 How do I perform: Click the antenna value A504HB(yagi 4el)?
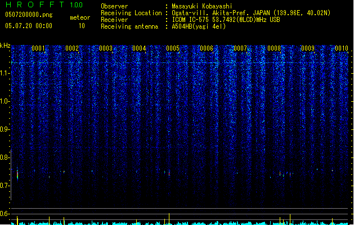click(x=199, y=26)
